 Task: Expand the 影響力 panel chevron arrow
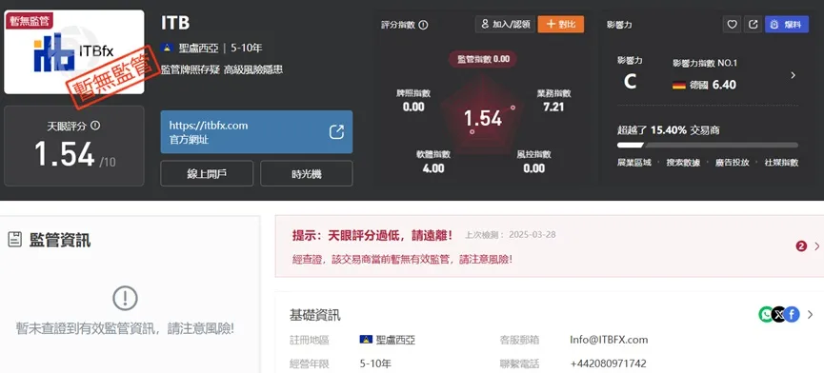click(x=793, y=75)
